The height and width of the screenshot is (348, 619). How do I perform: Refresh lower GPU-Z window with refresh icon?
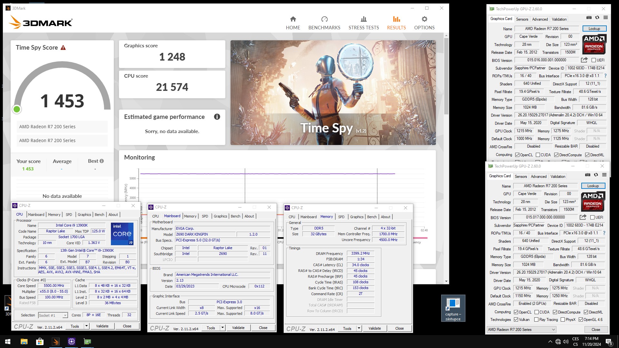(596, 175)
